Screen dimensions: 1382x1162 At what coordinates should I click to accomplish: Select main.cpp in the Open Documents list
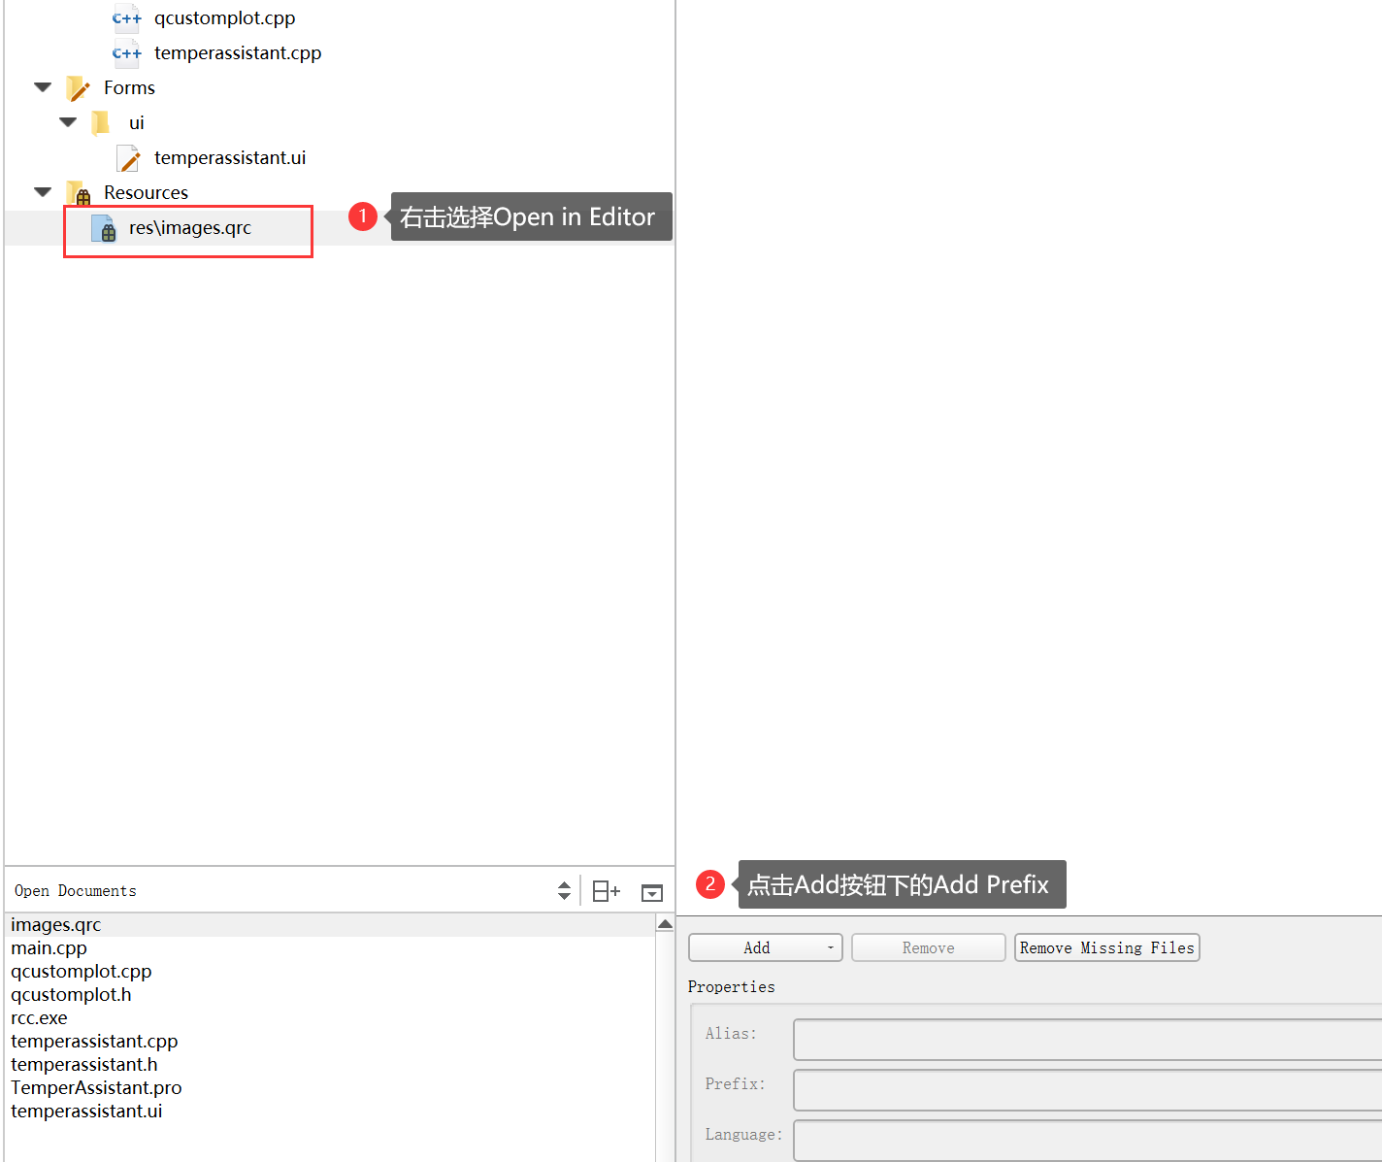(49, 947)
